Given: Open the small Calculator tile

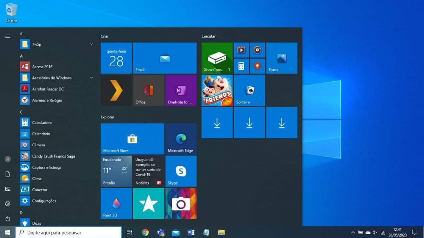Looking at the screenshot, I should click(x=241, y=66).
